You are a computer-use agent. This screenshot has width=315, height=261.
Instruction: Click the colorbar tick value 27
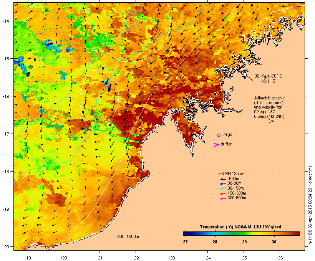(185, 242)
